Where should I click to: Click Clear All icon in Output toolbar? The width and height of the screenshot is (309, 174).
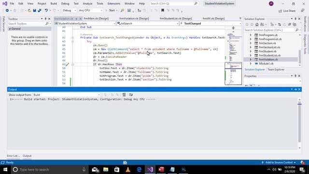(124, 95)
